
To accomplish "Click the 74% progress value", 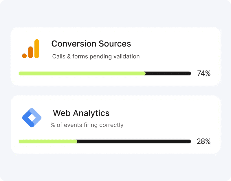I will 203,73.
